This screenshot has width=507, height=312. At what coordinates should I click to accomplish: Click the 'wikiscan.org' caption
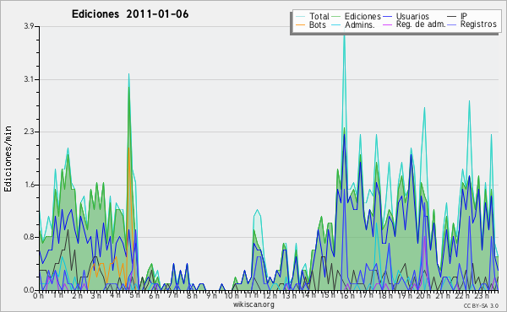click(253, 304)
